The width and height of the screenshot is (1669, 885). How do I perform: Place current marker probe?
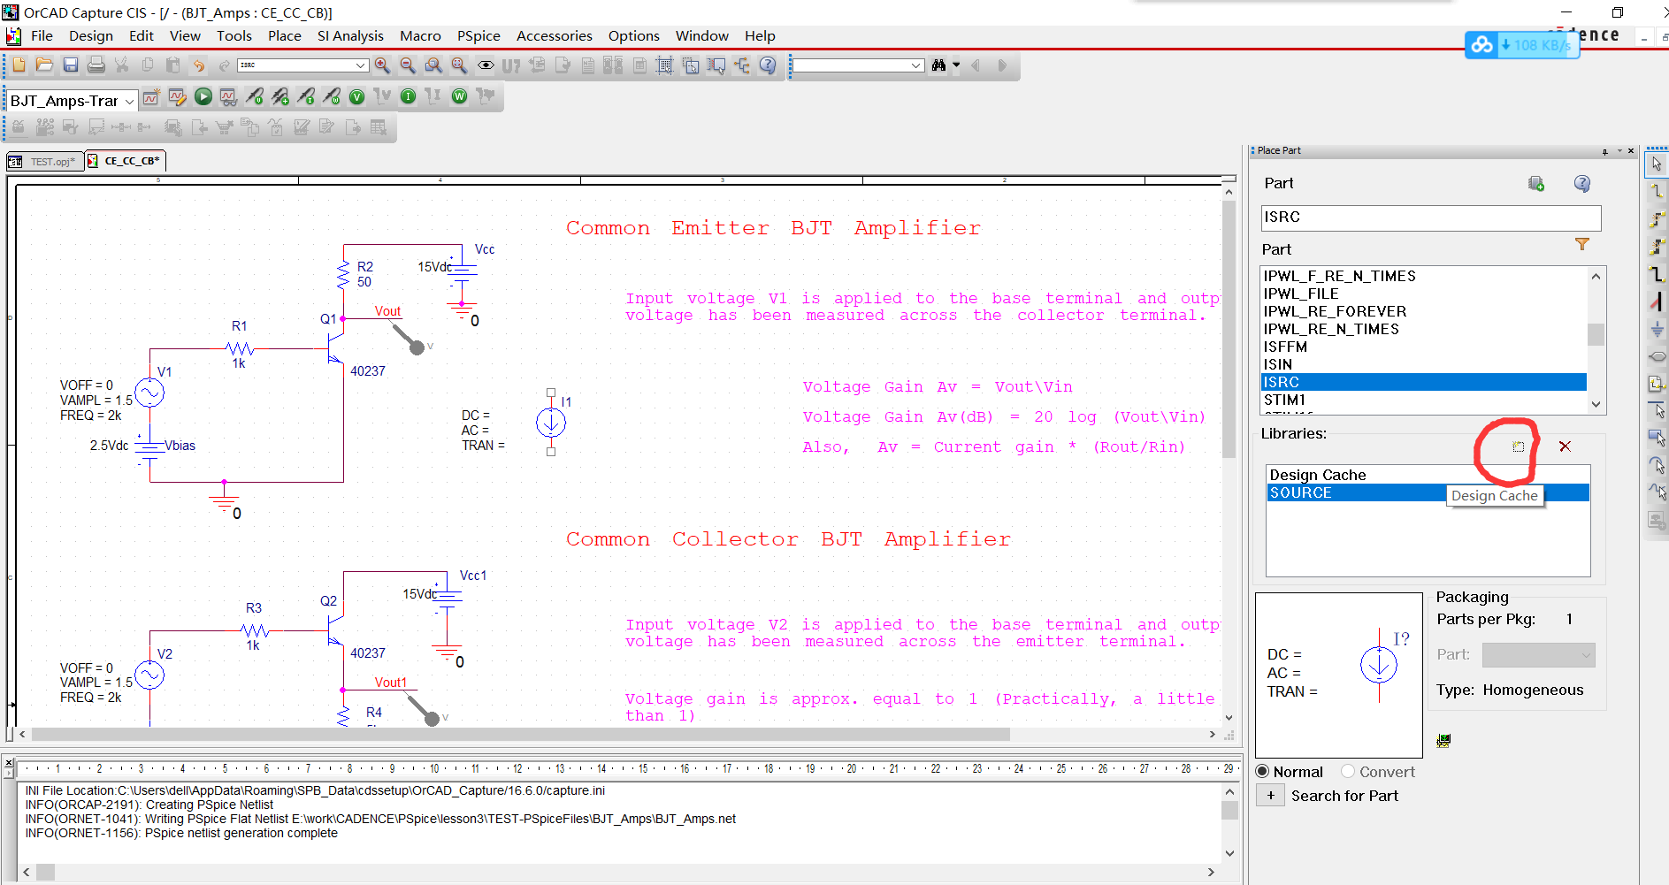click(x=306, y=97)
